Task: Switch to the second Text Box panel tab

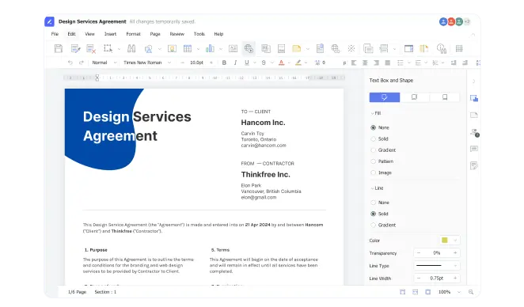Action: coord(415,97)
